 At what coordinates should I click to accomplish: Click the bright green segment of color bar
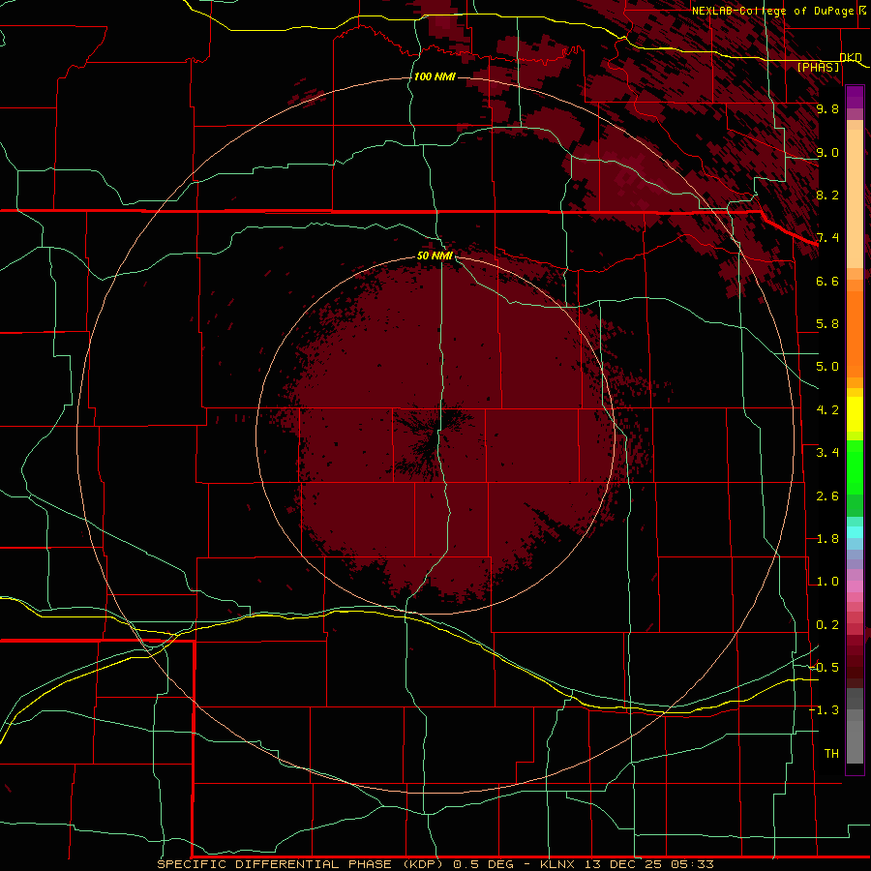pyautogui.click(x=855, y=467)
